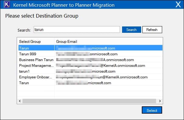Click the left scroll arrow
184x120 pixels.
[x=20, y=101]
